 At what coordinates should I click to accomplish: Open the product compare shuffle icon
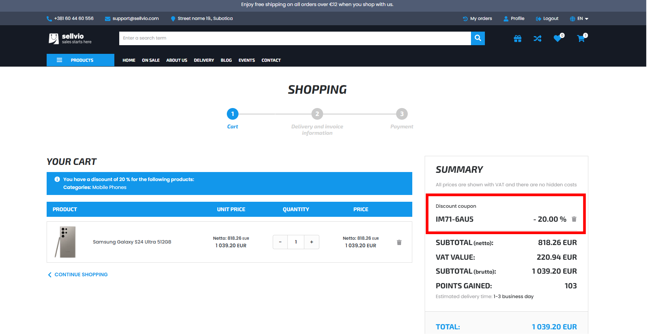point(538,38)
